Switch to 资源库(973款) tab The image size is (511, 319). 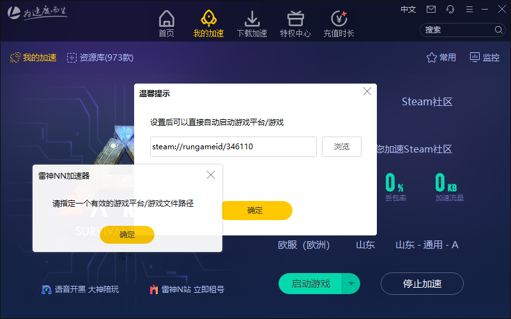click(100, 57)
